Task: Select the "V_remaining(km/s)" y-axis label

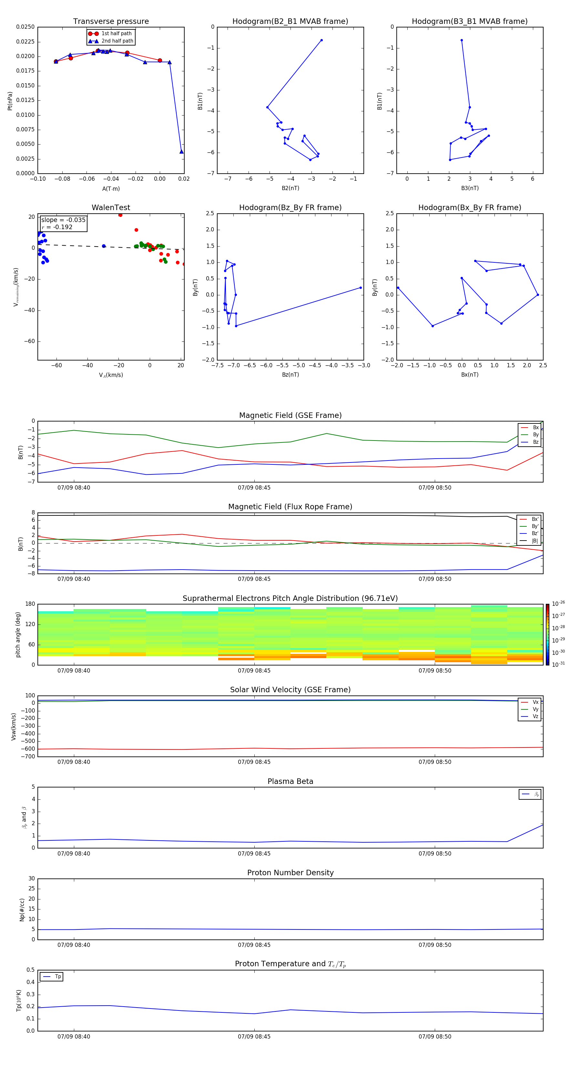Action: [x=16, y=287]
